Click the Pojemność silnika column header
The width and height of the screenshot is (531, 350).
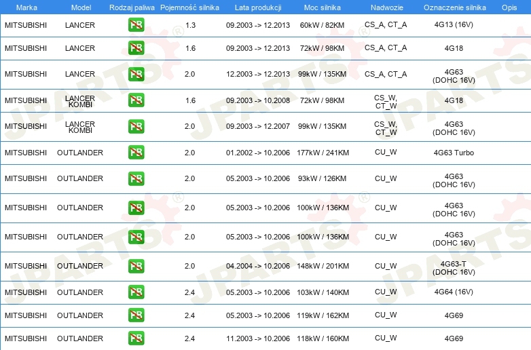pos(189,7)
